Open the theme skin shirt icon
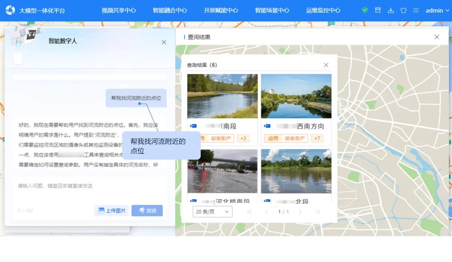Viewport: 452px width, 262px height. (403, 10)
